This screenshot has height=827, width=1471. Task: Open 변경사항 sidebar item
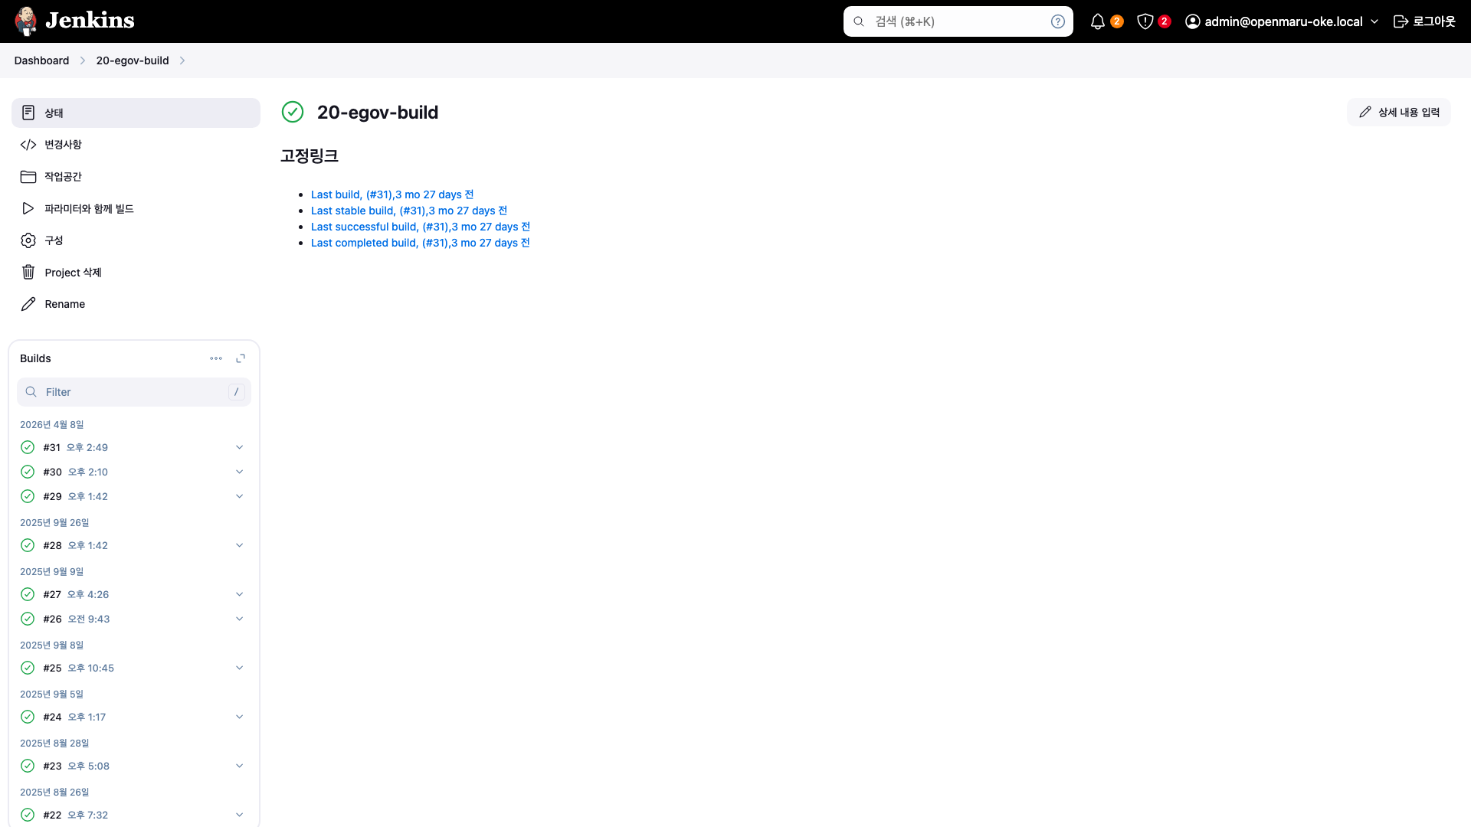pyautogui.click(x=136, y=145)
